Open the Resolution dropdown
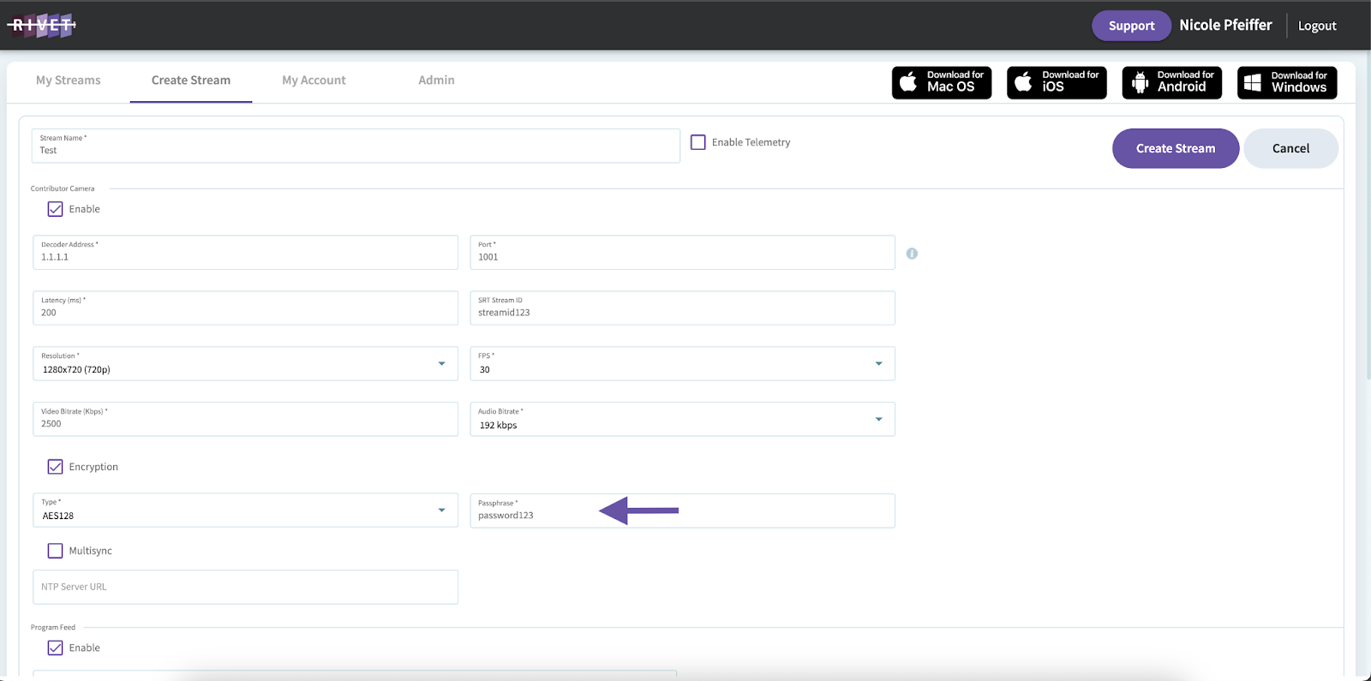This screenshot has height=681, width=1371. (x=245, y=364)
